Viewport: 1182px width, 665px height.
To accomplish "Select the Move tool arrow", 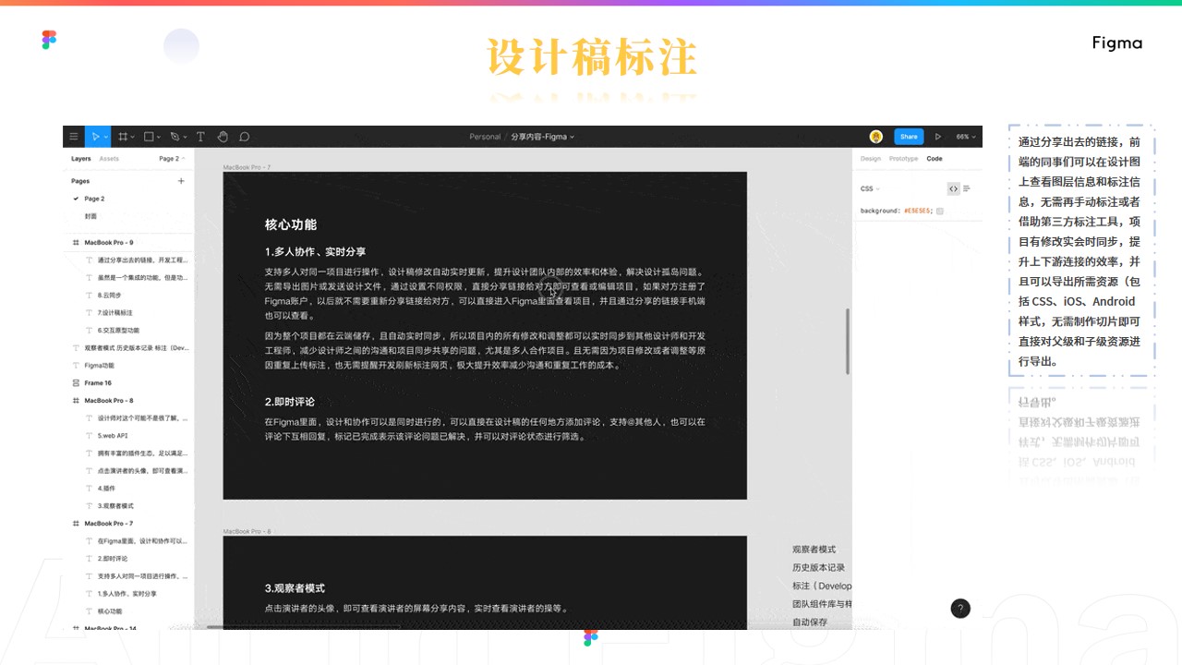I will [x=94, y=137].
